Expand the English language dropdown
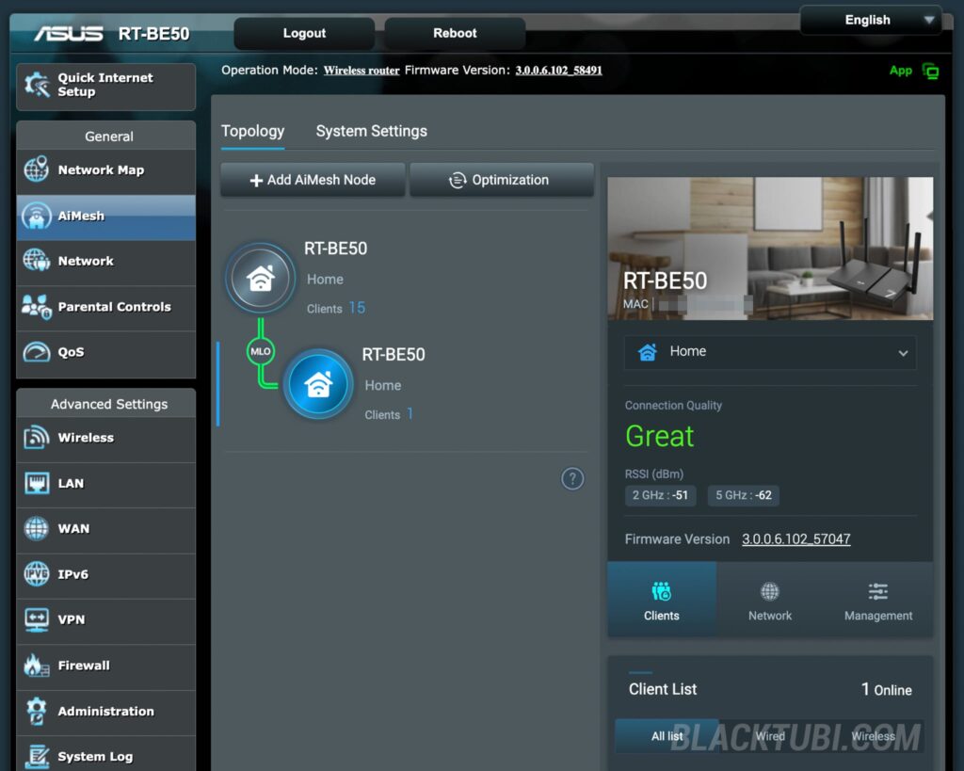 pos(870,20)
